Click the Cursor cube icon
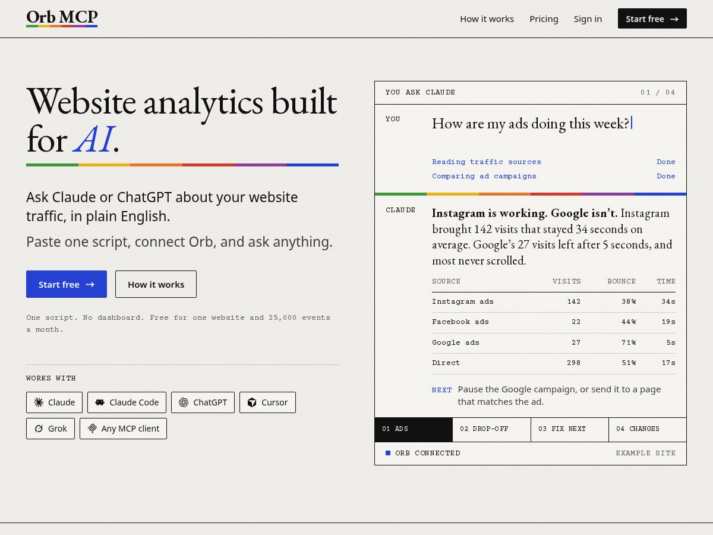The width and height of the screenshot is (713, 535). point(252,402)
